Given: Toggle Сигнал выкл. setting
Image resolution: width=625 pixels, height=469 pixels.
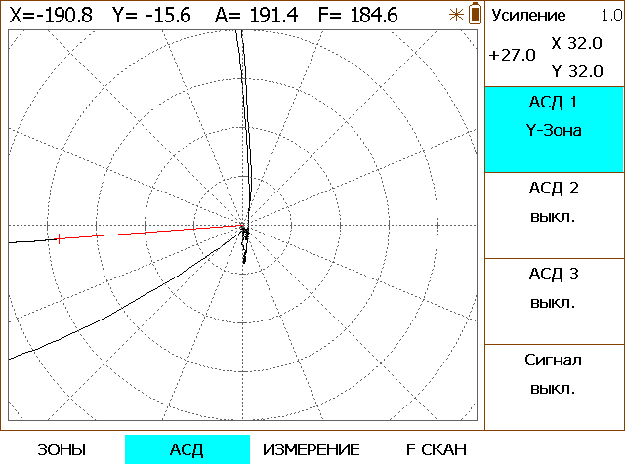Looking at the screenshot, I should pyautogui.click(x=554, y=387).
